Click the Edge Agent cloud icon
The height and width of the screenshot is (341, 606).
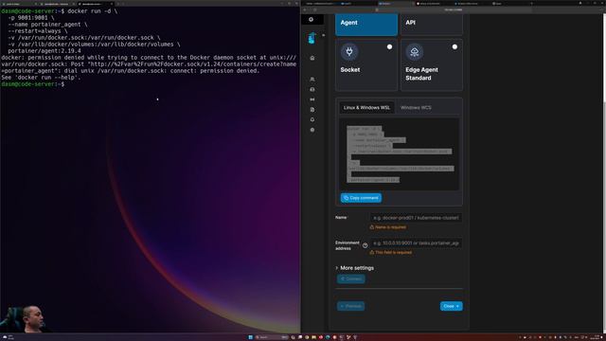tap(415, 52)
